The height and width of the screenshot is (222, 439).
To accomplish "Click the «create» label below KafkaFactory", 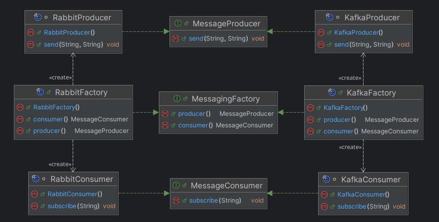I will pyautogui.click(x=350, y=147).
